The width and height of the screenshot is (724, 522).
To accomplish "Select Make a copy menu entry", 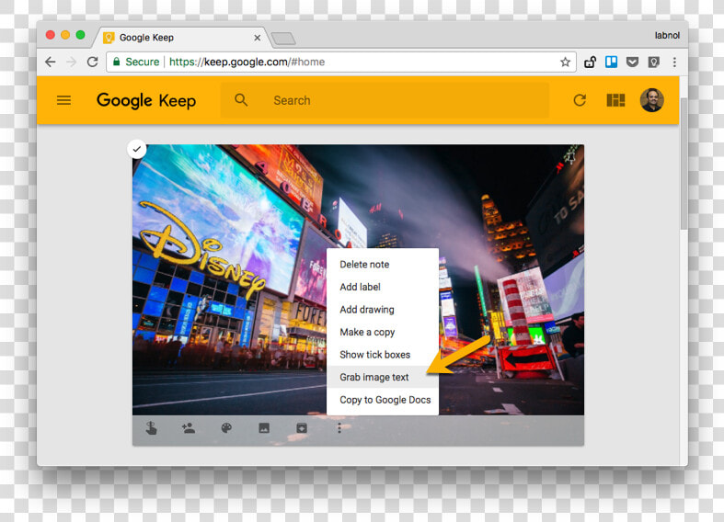I will pos(383,332).
